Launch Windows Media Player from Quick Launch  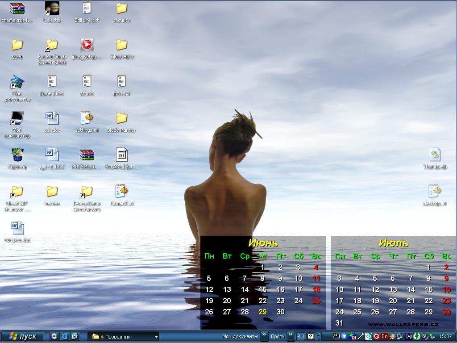pos(54,336)
